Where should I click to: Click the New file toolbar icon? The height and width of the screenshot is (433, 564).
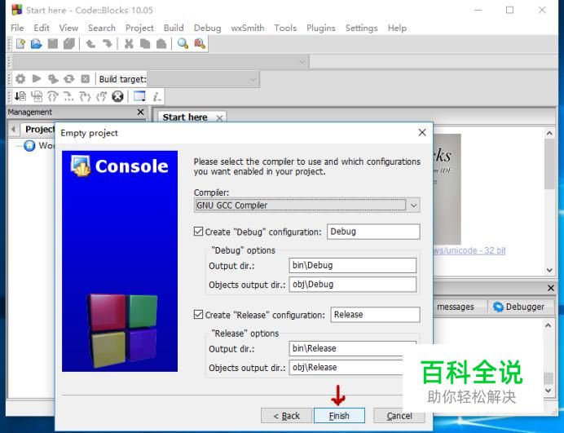(x=20, y=44)
